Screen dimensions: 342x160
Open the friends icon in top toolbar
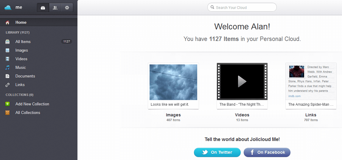click(x=55, y=8)
